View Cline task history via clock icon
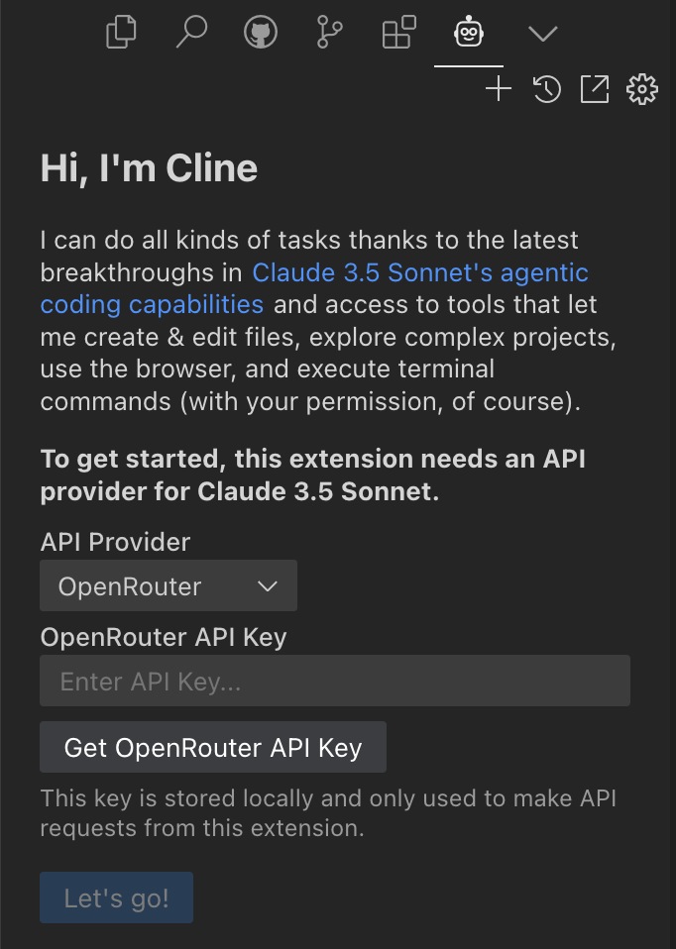676x949 pixels. (546, 88)
